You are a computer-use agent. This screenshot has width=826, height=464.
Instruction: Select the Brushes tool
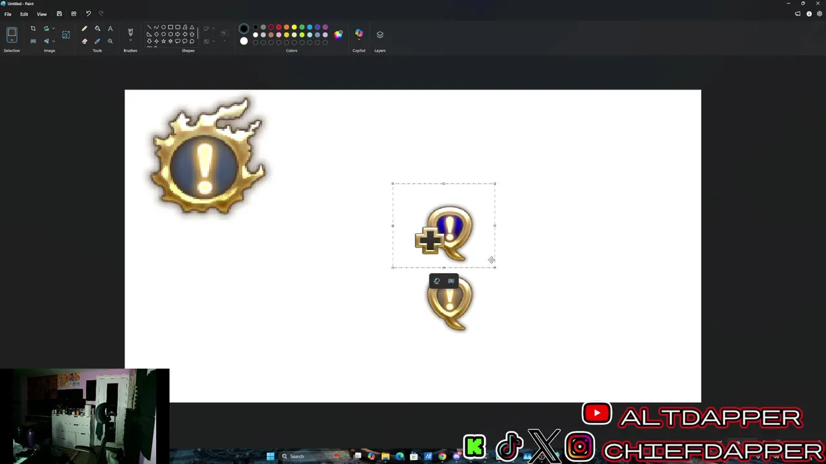point(130,32)
